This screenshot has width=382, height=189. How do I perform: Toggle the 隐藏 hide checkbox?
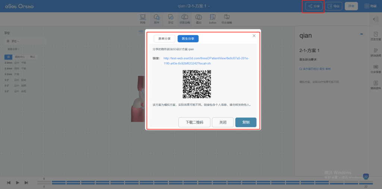coord(367,6)
